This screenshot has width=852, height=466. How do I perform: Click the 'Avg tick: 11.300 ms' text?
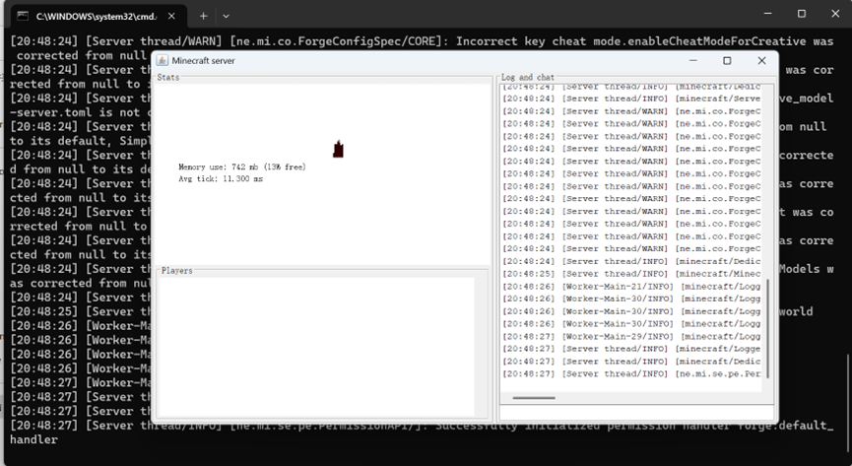pos(221,179)
